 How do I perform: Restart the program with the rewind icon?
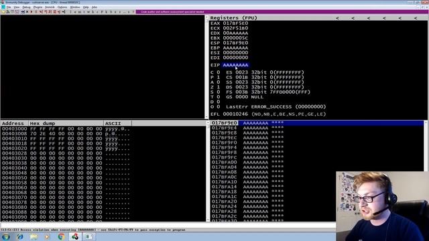pos(23,12)
